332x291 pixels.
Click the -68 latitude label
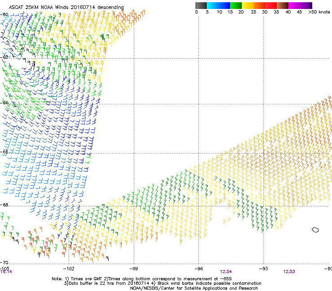[4, 205]
